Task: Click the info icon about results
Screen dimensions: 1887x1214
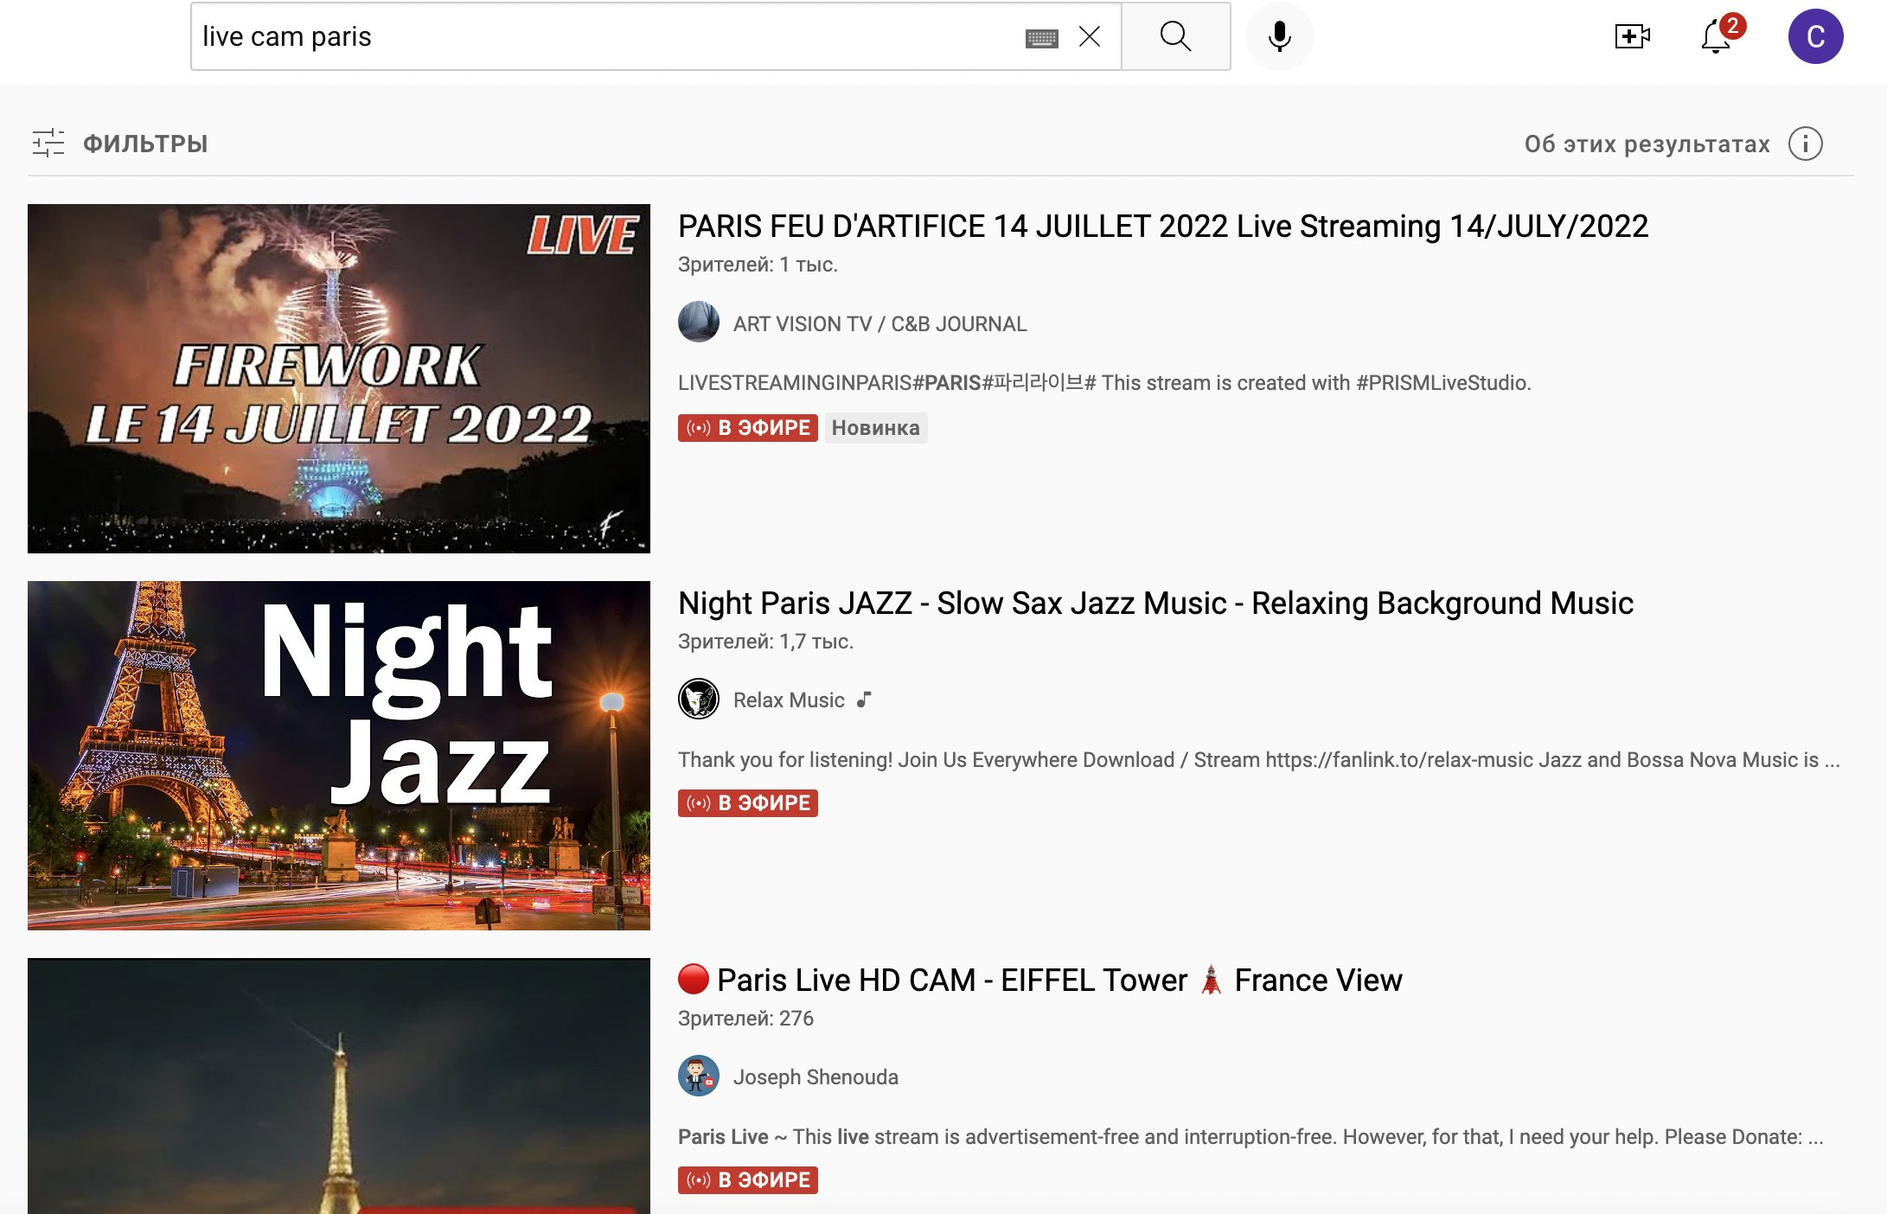Action: coord(1805,144)
